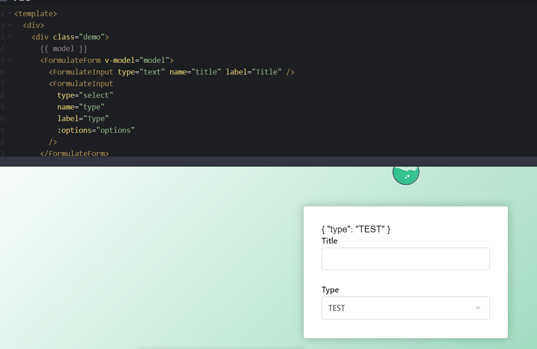Focus the Title text input
The image size is (537, 349).
point(406,259)
